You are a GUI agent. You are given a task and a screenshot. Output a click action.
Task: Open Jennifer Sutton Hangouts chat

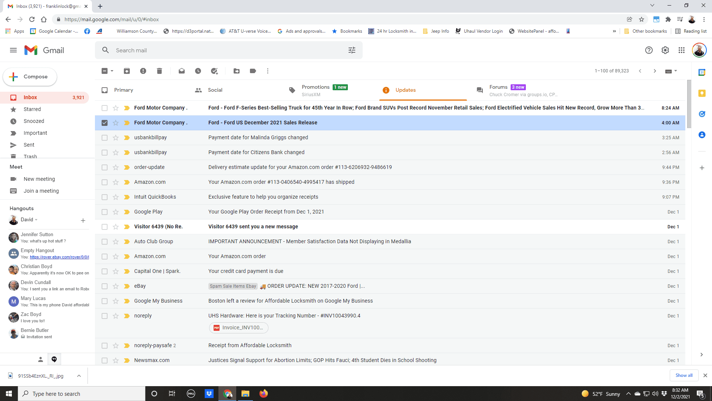pyautogui.click(x=48, y=238)
